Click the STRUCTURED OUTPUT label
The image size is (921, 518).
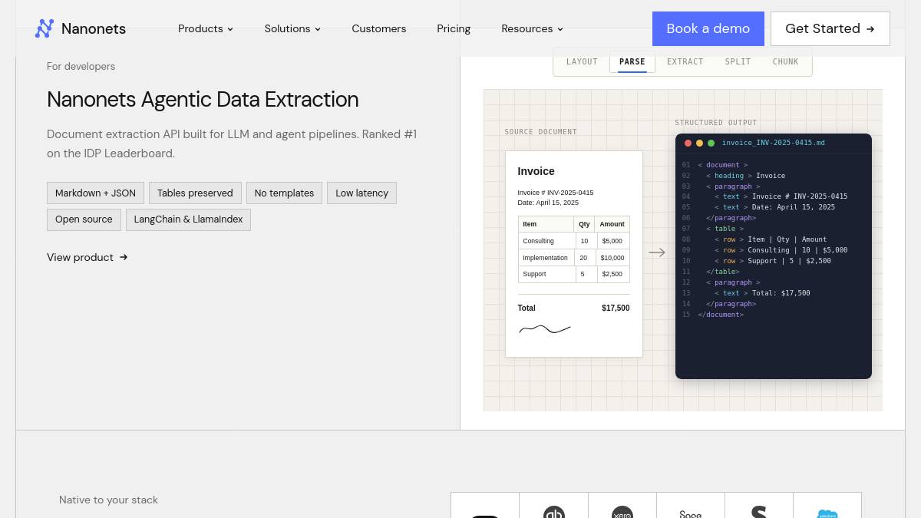(716, 123)
